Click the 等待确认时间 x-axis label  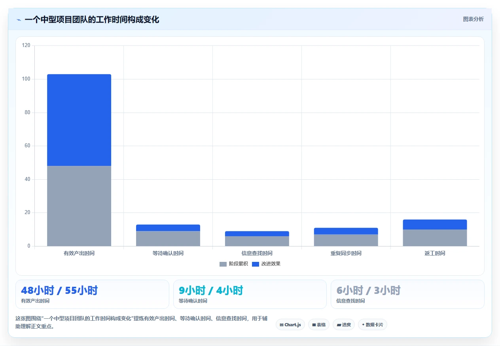click(x=168, y=253)
